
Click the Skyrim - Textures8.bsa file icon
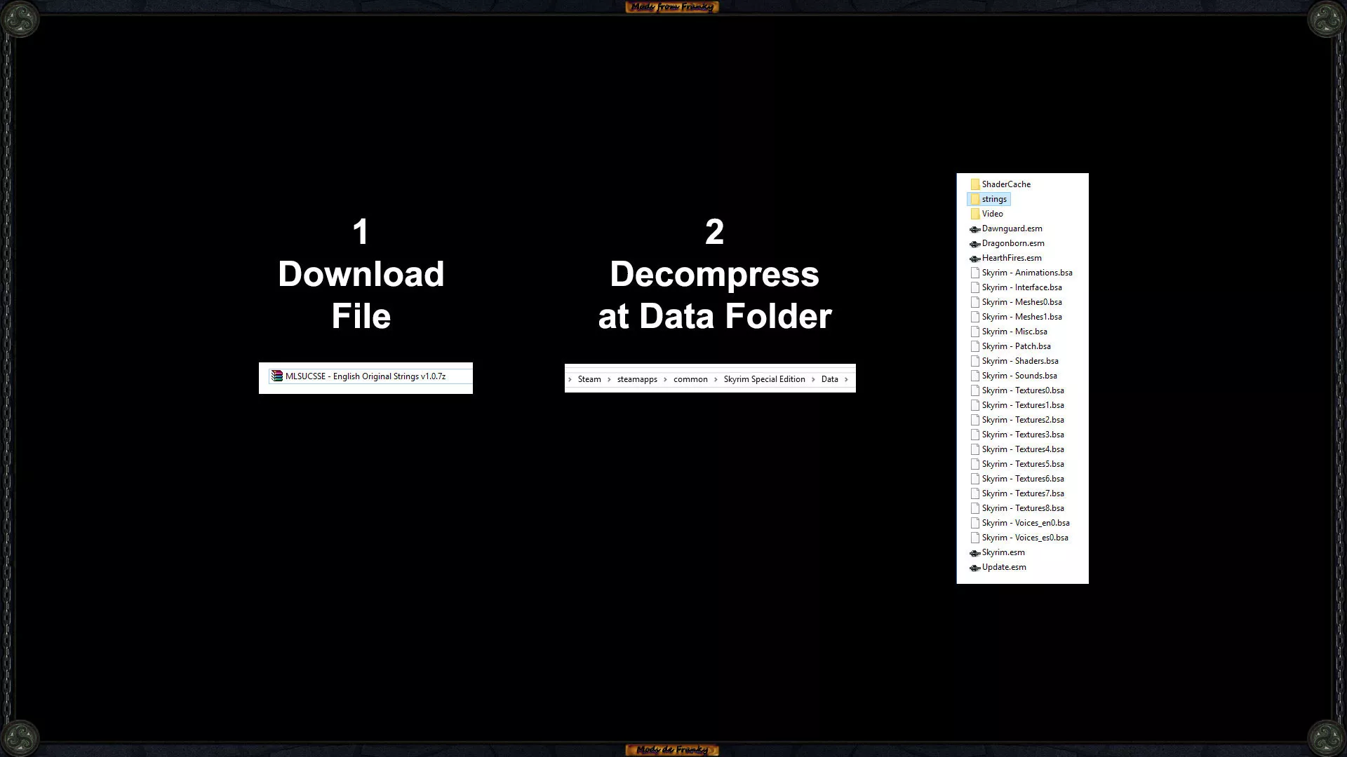[975, 508]
